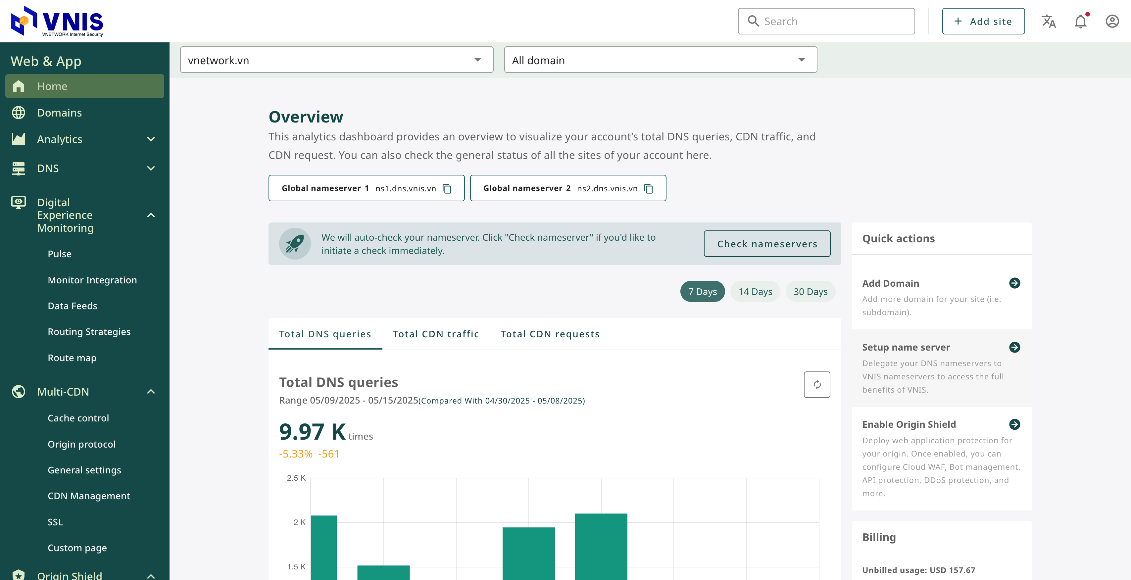The image size is (1131, 580).
Task: Open Custom page settings
Action: coord(77,548)
